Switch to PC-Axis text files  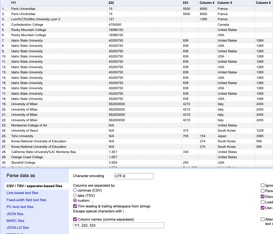tap(20, 207)
